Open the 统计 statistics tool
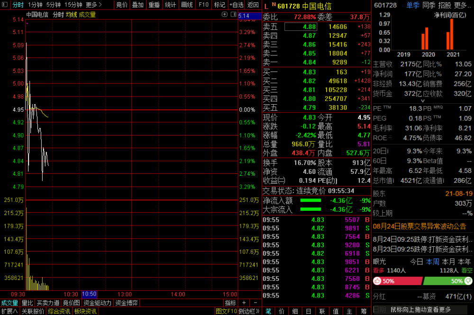The width and height of the screenshot is (474, 315). (171, 5)
